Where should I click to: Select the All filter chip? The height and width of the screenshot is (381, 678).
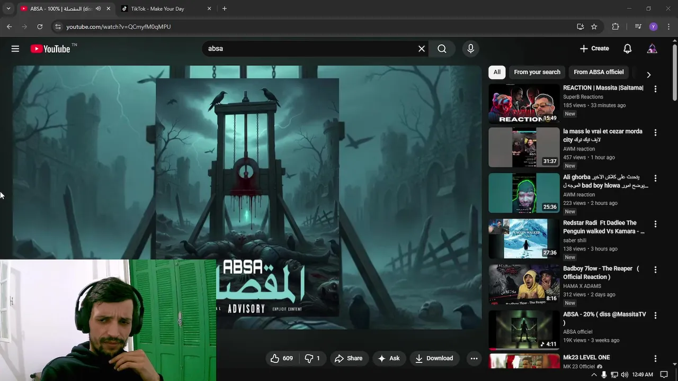point(497,72)
